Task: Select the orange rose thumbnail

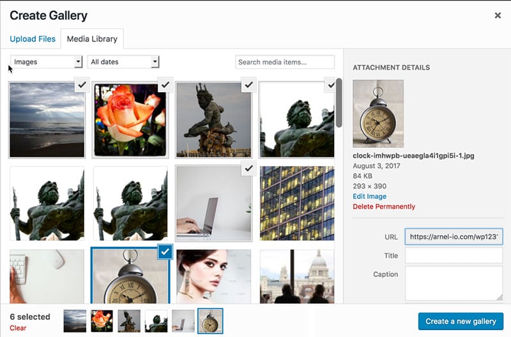Action: click(x=130, y=120)
